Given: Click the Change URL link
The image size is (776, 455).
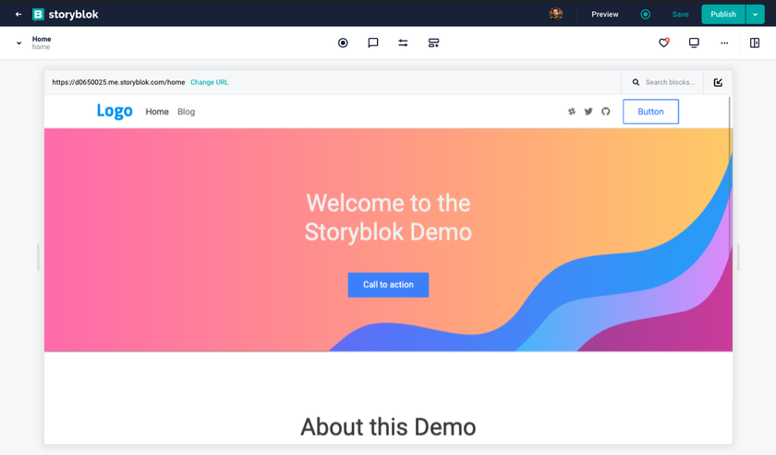Looking at the screenshot, I should [x=210, y=82].
